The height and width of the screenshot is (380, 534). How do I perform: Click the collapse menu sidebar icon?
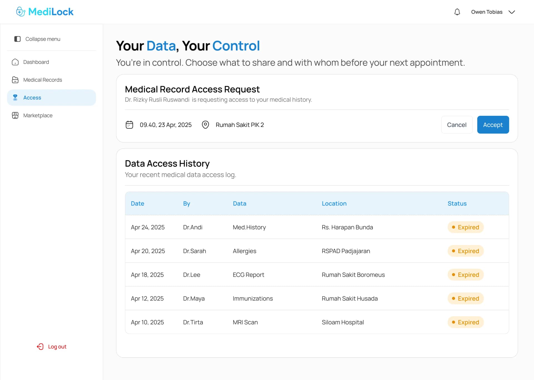click(17, 39)
